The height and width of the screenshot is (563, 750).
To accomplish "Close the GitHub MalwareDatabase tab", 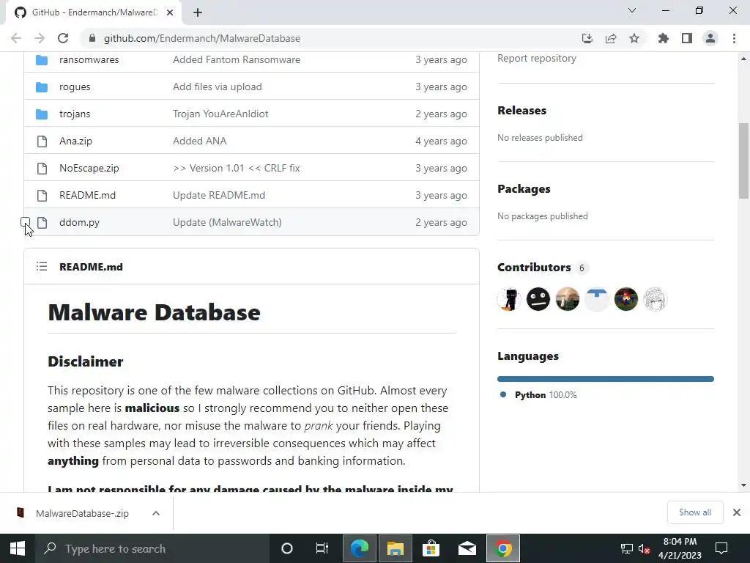I will click(x=170, y=12).
